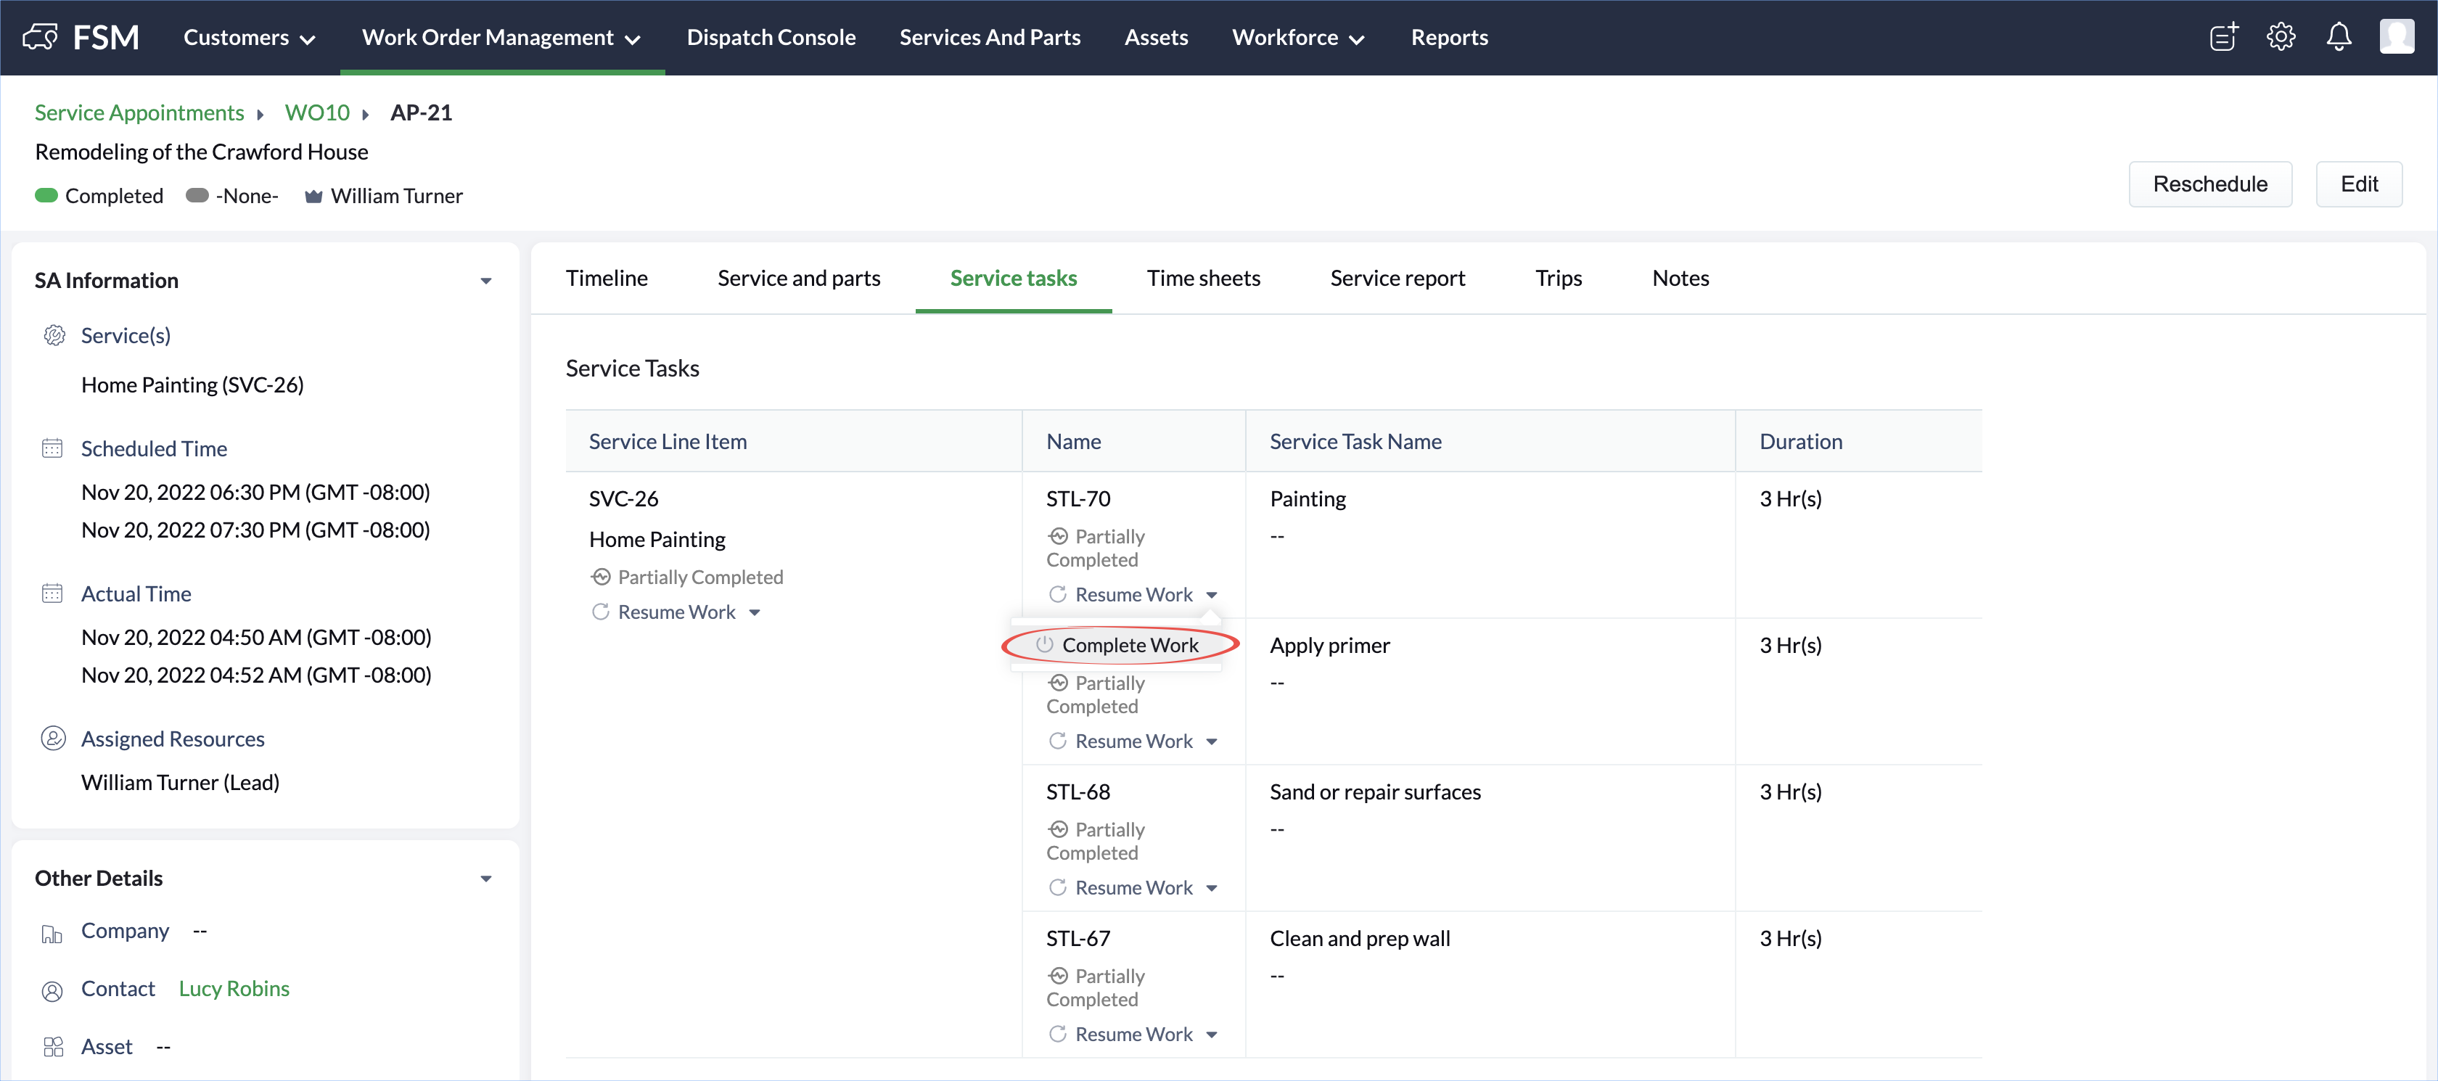
Task: Open Resume Work dropdown for STL-68
Action: [x=1212, y=888]
